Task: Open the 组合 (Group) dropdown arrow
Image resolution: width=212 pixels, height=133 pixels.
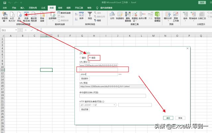Action: [x=185, y=21]
